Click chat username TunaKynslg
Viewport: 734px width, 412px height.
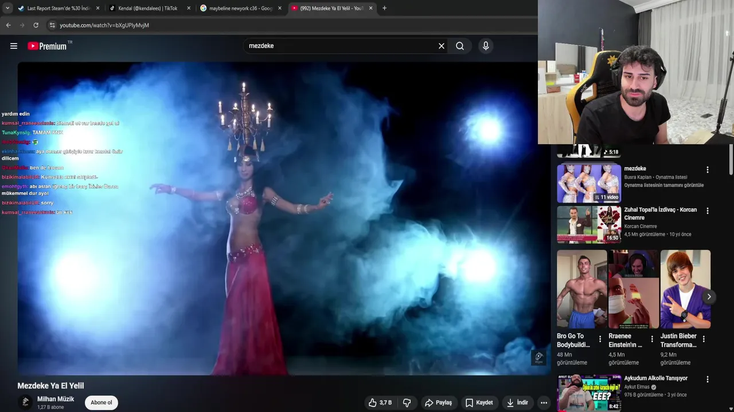tap(16, 133)
